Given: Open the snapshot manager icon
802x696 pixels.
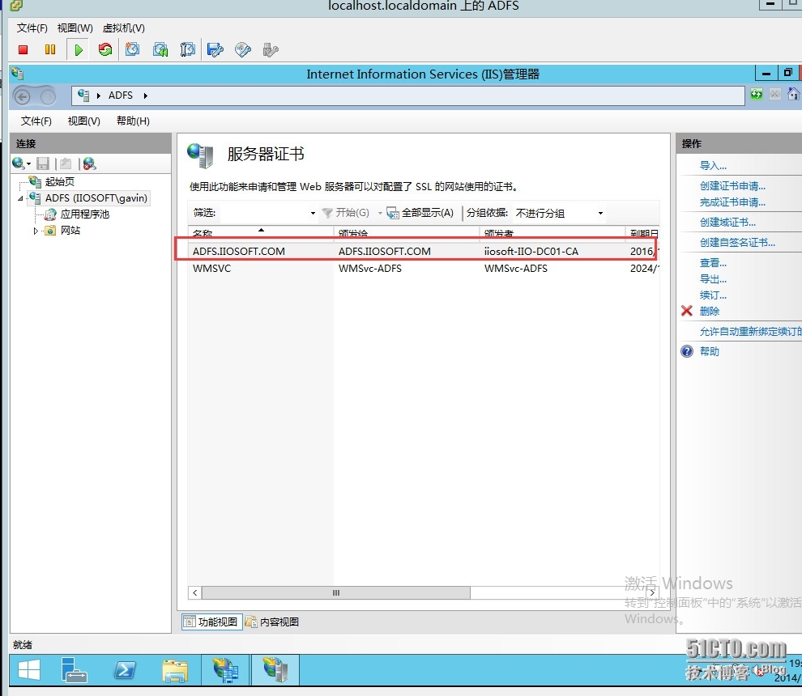Looking at the screenshot, I should (188, 49).
